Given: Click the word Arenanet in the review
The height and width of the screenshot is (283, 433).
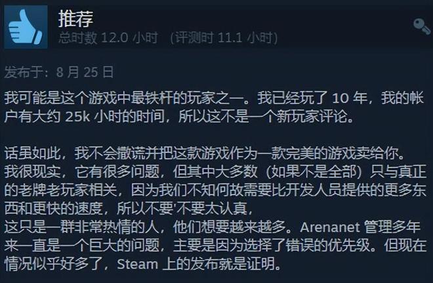Looking at the screenshot, I should [330, 227].
